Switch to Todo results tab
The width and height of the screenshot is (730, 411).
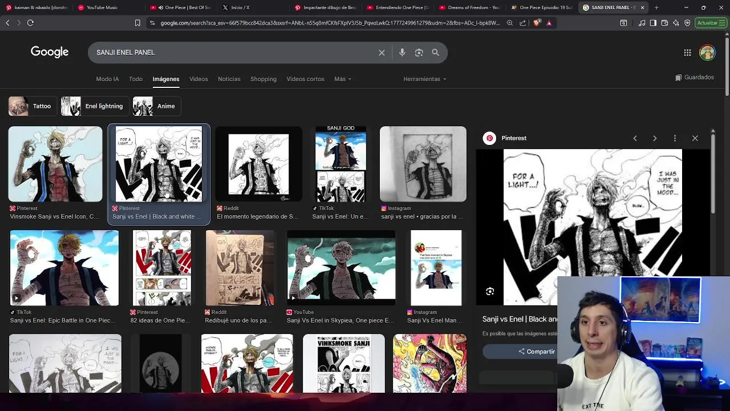click(x=136, y=79)
